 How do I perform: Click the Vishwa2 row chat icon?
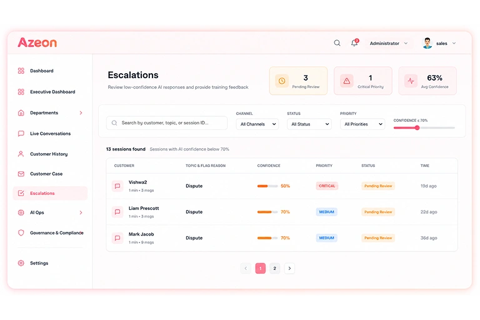[x=117, y=186]
